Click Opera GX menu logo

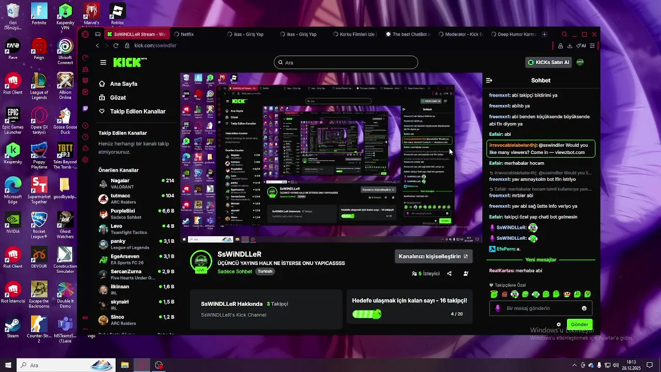(85, 34)
